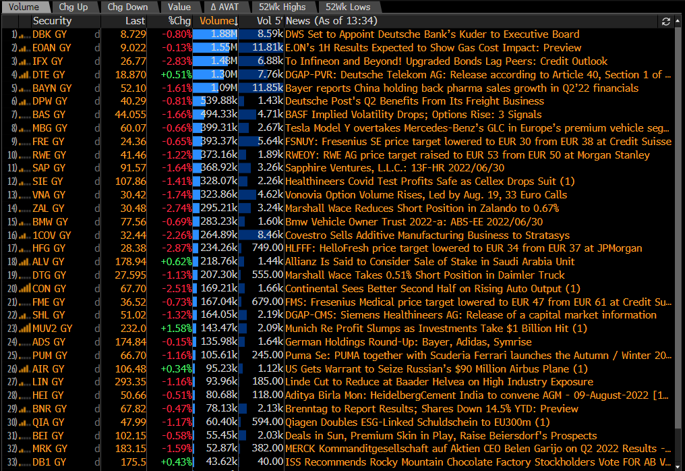The image size is (685, 471).
Task: Open Allianz Saudi Arabia stake sale headline
Action: pos(430,262)
